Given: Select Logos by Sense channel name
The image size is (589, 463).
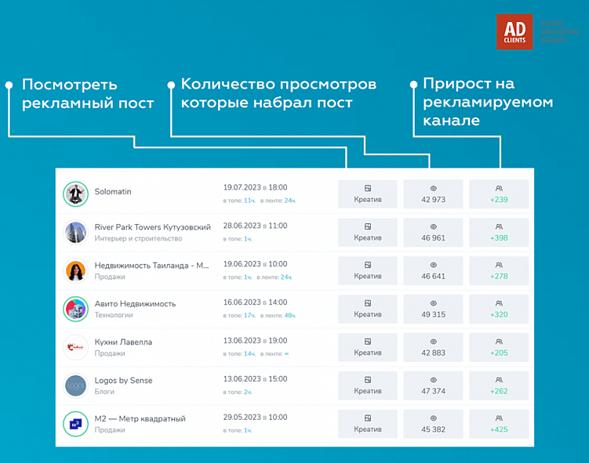Looking at the screenshot, I should [x=124, y=380].
